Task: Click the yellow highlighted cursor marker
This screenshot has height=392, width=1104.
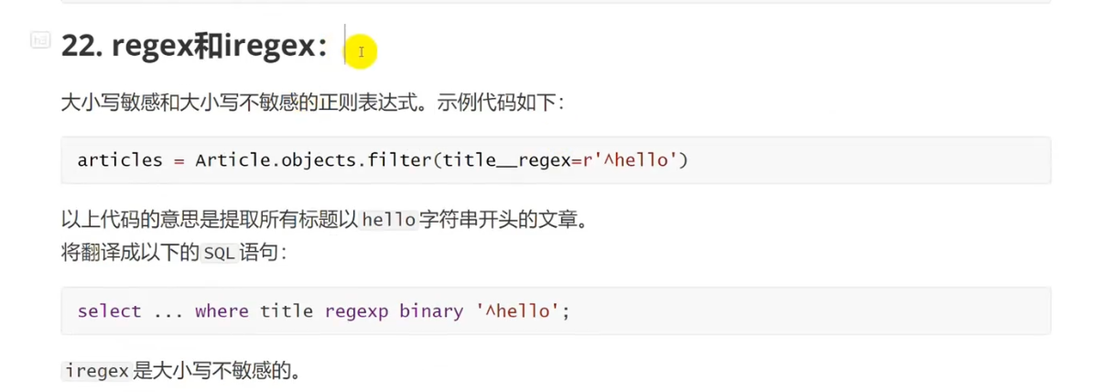Action: click(361, 52)
